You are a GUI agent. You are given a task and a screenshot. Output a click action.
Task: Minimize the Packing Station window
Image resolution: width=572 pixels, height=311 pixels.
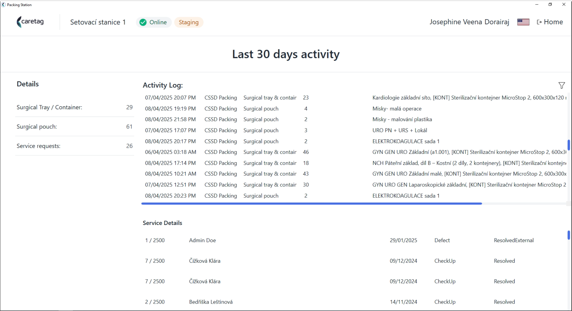coord(537,4)
